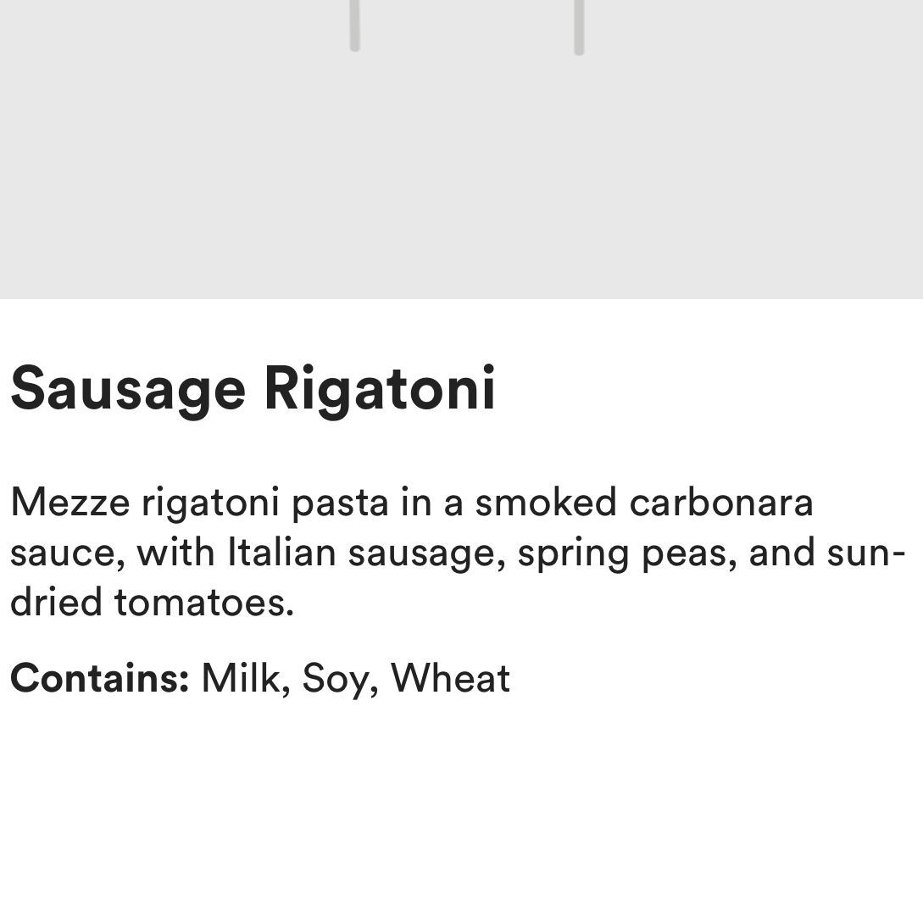Click the bold Contains: label
The width and height of the screenshot is (923, 923).
click(x=100, y=678)
